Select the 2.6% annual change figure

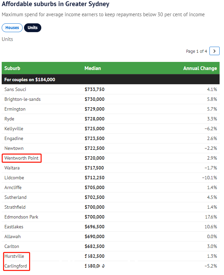click(212, 139)
